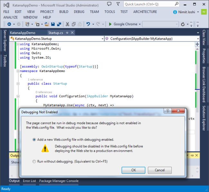Click the New Project toolbar icon

(x=27, y=24)
